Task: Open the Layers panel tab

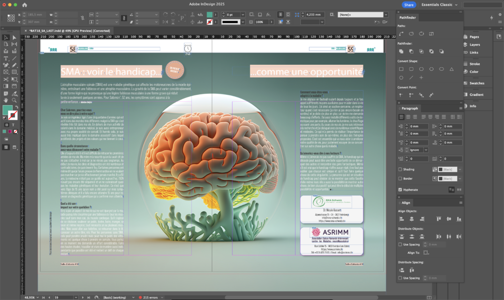Action: pos(474,45)
